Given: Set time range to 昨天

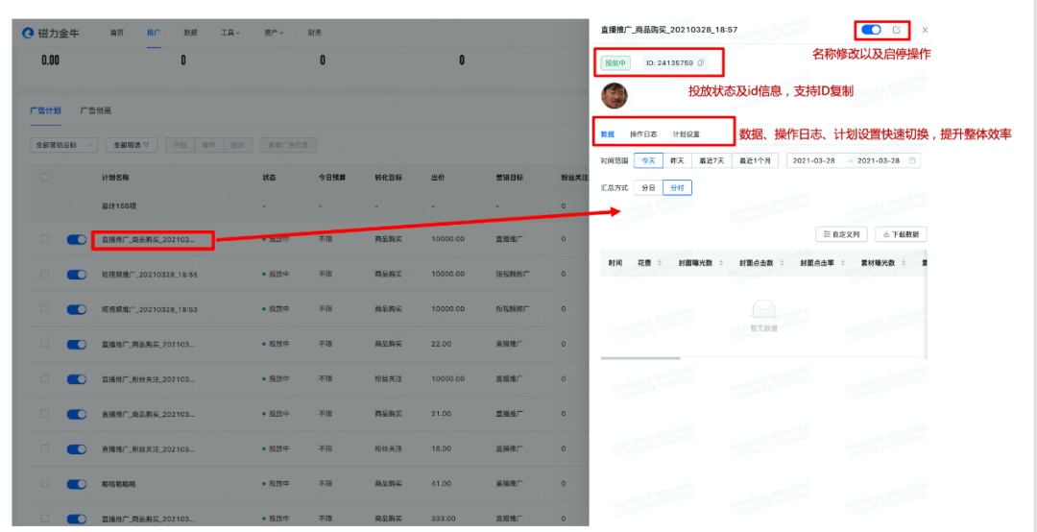Looking at the screenshot, I should point(677,160).
